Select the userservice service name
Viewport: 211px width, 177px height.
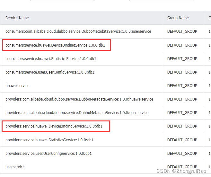click(x=15, y=167)
